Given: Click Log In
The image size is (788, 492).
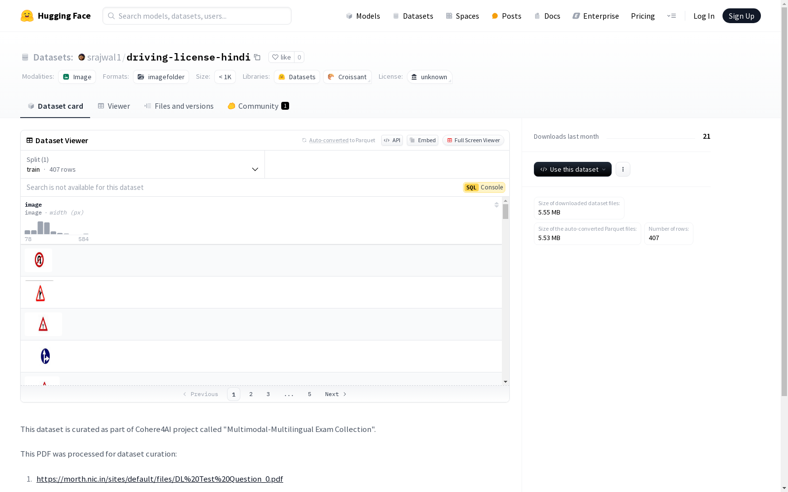Looking at the screenshot, I should (x=704, y=16).
